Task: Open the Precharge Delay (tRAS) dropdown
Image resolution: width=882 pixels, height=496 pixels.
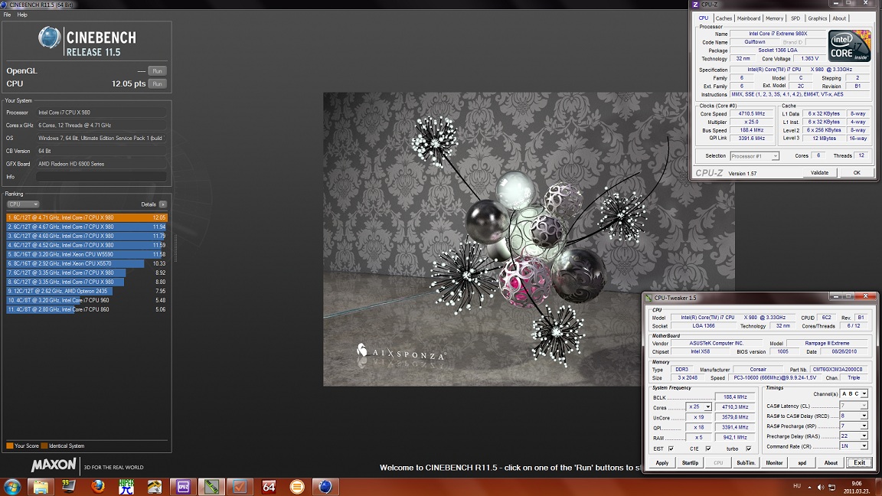Action: point(854,436)
